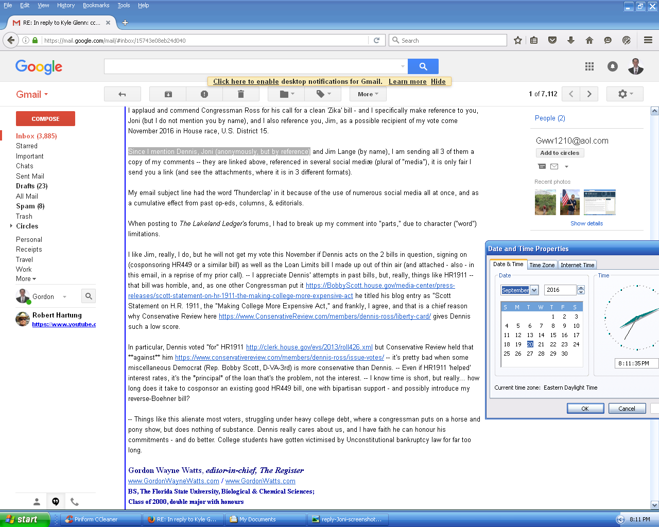Screen dimensions: 659x527
Task: Open contact options dropdown arrow in People panel
Action: [x=566, y=167]
